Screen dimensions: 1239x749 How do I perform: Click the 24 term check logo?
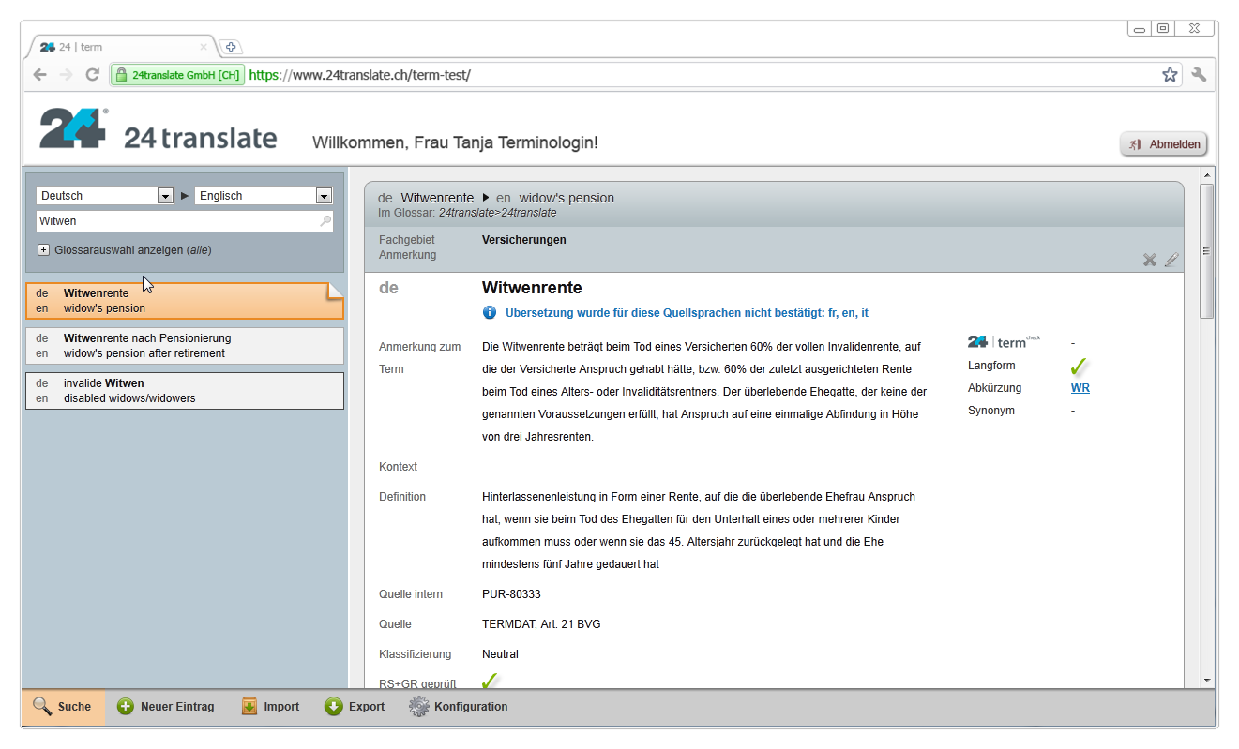(x=1004, y=342)
